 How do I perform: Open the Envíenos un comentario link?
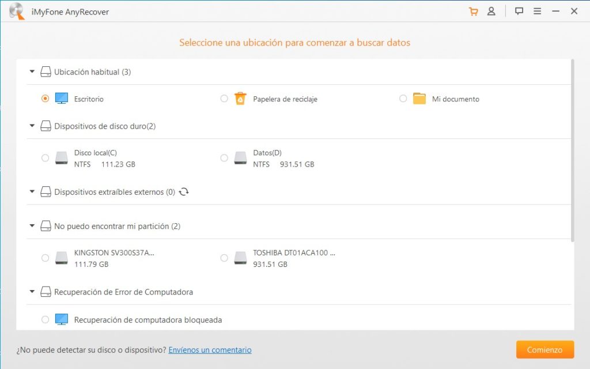210,350
